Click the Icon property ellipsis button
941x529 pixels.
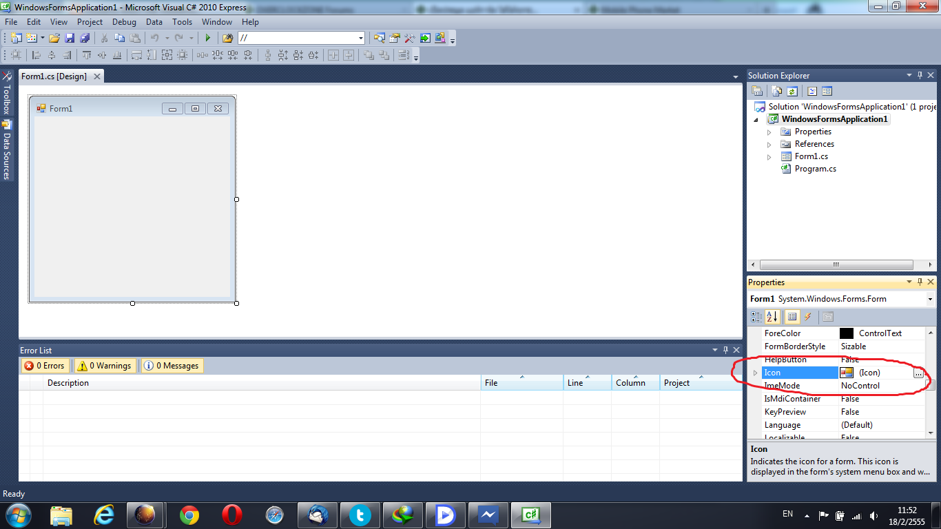(919, 373)
